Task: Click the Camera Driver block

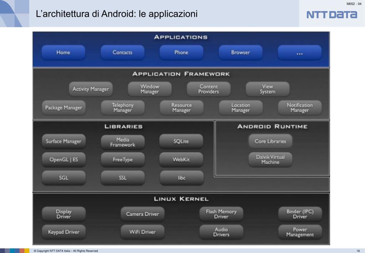Action: pyautogui.click(x=142, y=214)
